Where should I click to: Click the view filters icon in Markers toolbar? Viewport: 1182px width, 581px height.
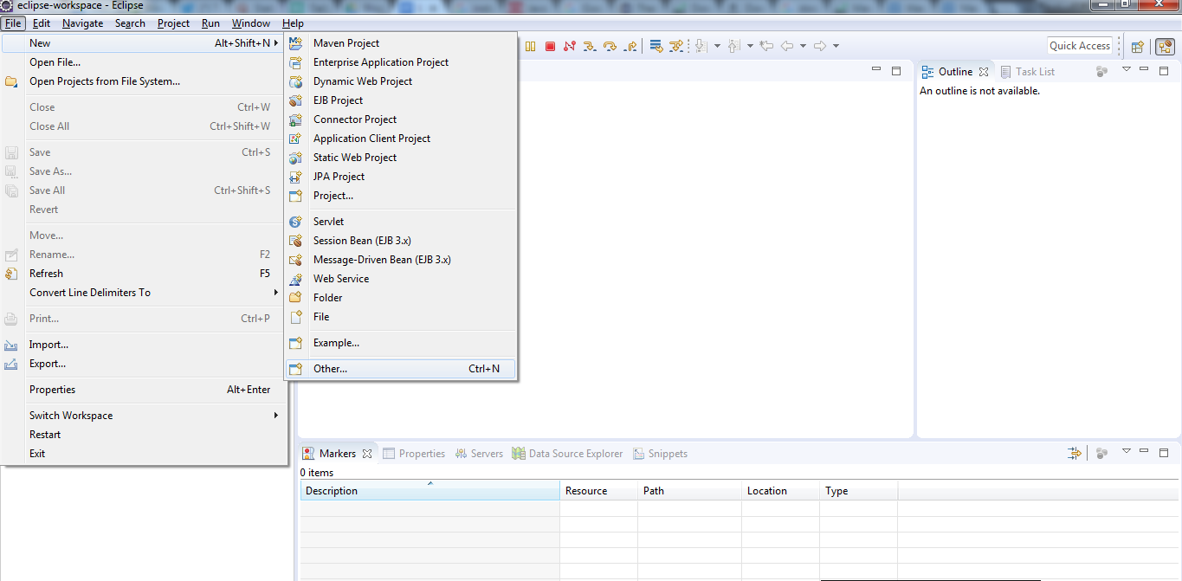point(1075,452)
